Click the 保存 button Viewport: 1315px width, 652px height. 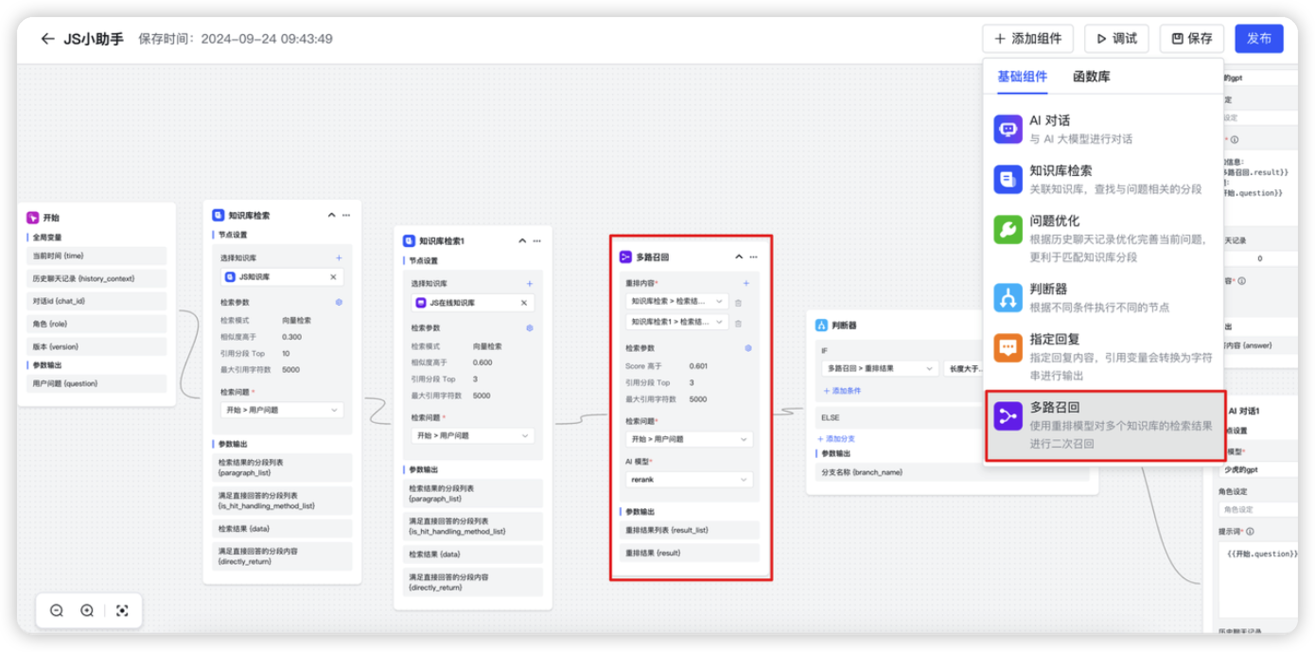click(1192, 38)
